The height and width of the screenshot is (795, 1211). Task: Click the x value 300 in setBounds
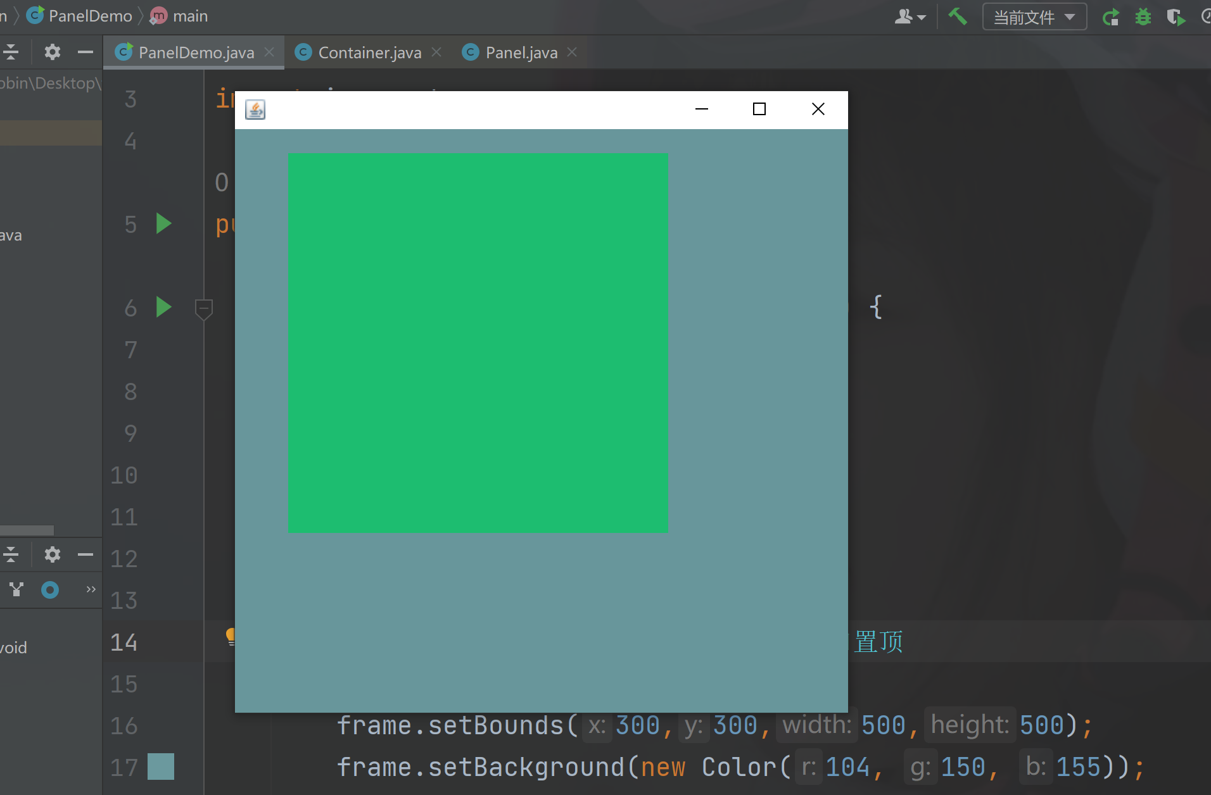[x=638, y=725]
